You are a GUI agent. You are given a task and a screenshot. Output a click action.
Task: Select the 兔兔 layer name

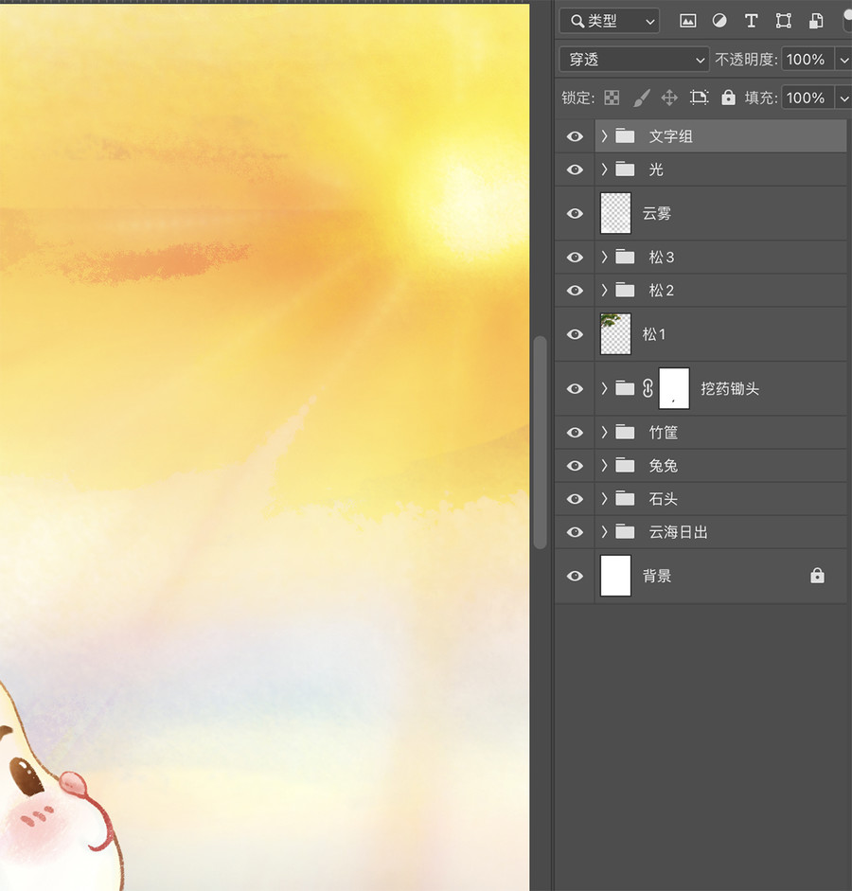[x=664, y=466]
